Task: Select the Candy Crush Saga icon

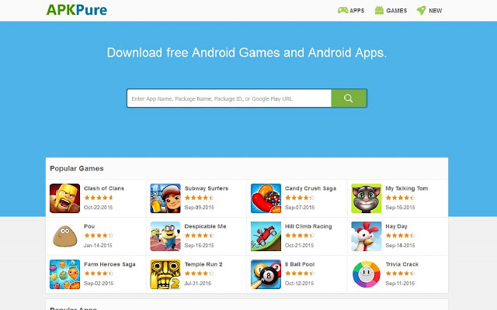Action: (266, 198)
